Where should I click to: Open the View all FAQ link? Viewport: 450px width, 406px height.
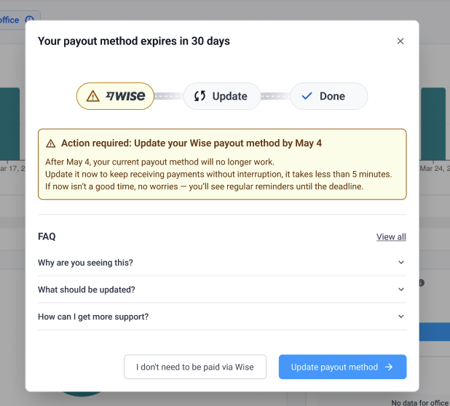click(x=391, y=237)
